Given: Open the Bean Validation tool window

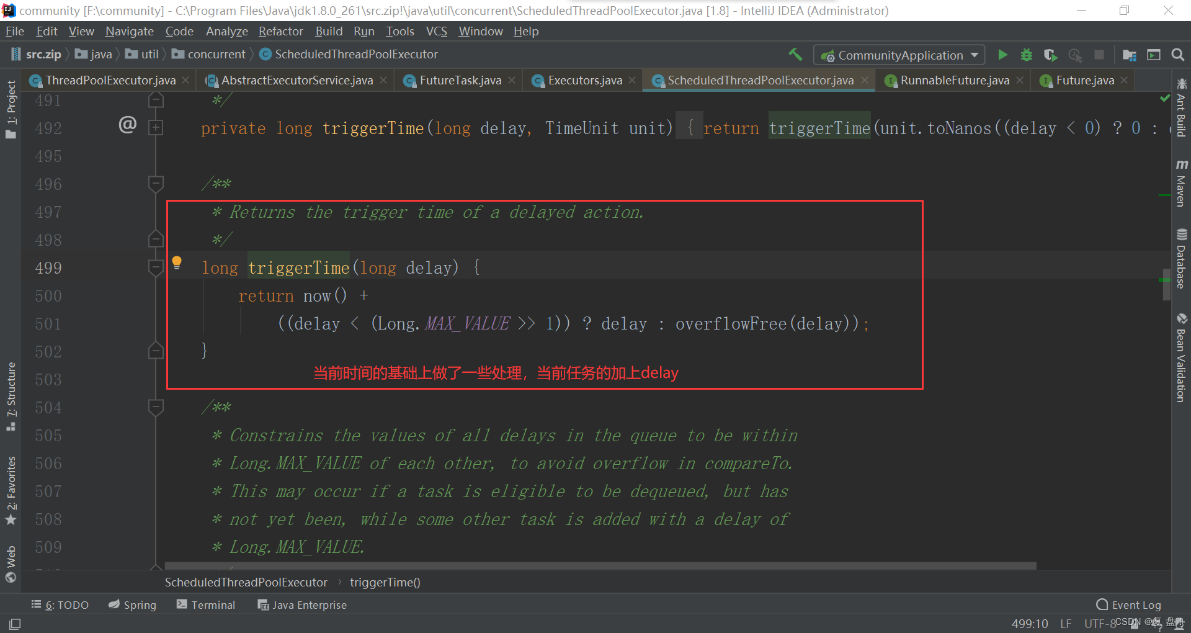Looking at the screenshot, I should point(1181,358).
